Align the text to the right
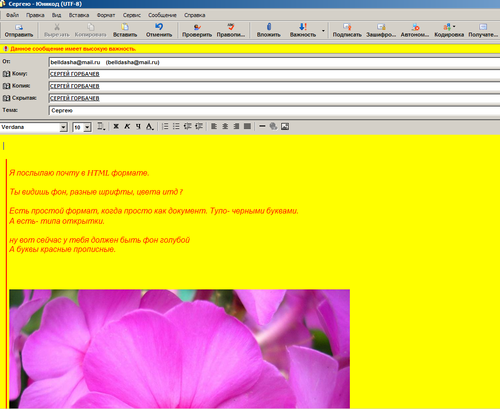 point(236,126)
